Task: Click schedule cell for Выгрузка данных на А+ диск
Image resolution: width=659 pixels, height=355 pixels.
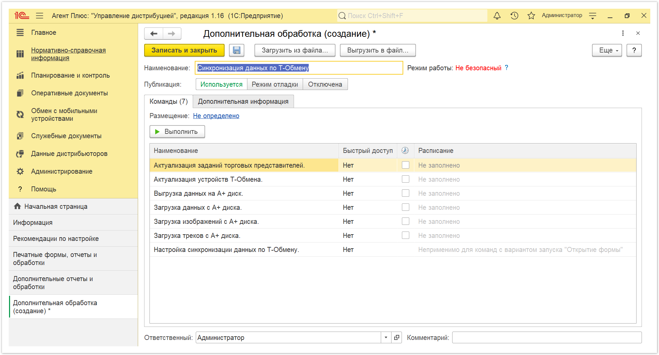Action: click(525, 193)
